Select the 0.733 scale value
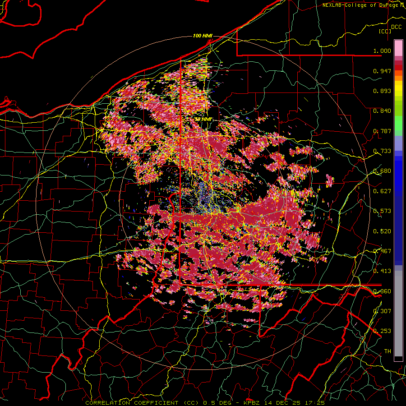406x406 pixels. (x=382, y=151)
